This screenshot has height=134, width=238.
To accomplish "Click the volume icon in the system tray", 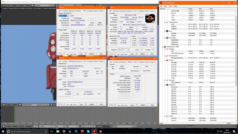I will click(x=221, y=131).
